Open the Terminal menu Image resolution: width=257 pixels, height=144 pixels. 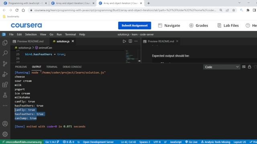point(70,34)
